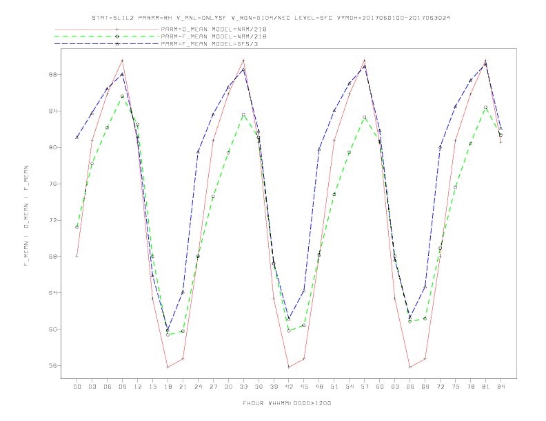Click x-axis tick label 21
This screenshot has width=546, height=421.
(x=183, y=387)
